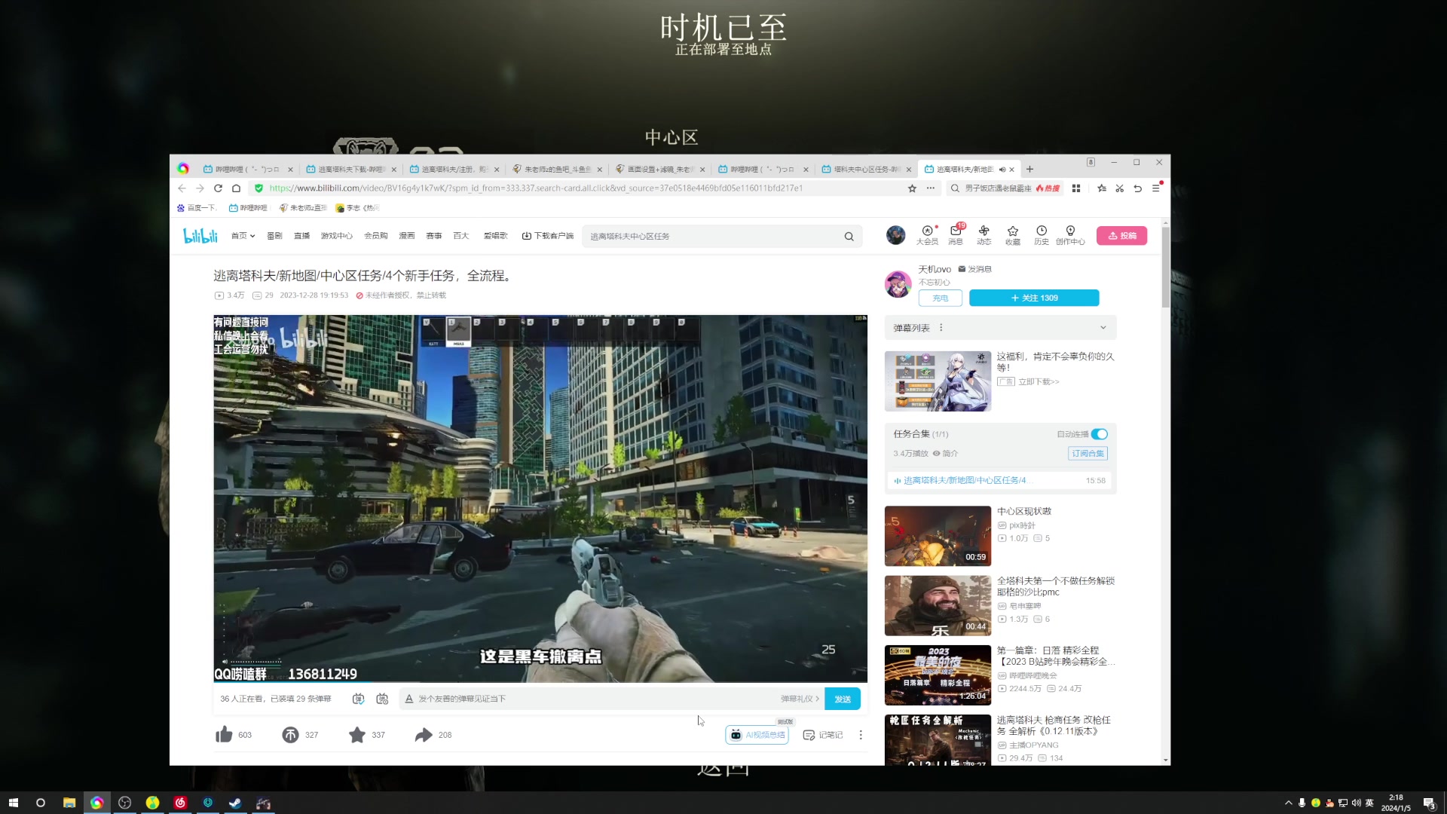Open Steam from the taskbar

235,803
